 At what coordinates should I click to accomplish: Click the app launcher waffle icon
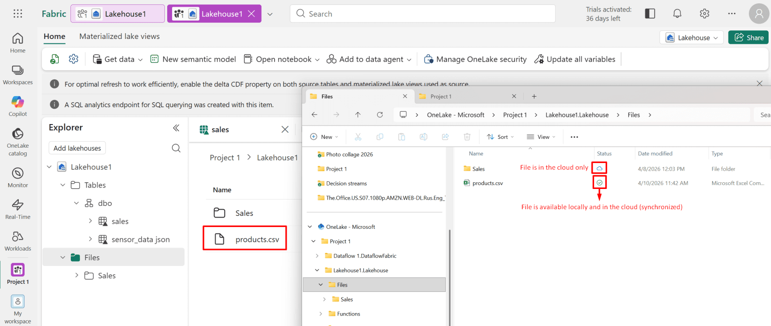pos(18,13)
